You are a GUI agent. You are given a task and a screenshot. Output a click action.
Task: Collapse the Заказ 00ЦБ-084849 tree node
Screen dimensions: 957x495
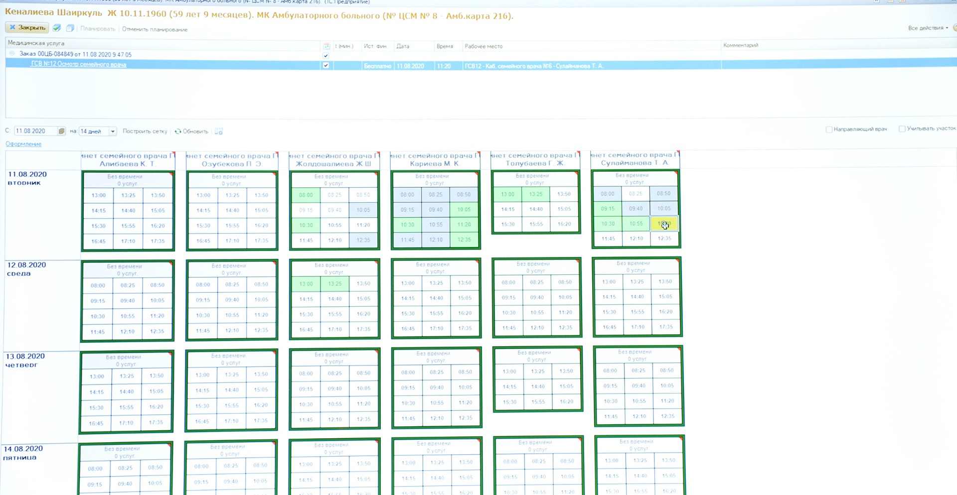pos(12,53)
